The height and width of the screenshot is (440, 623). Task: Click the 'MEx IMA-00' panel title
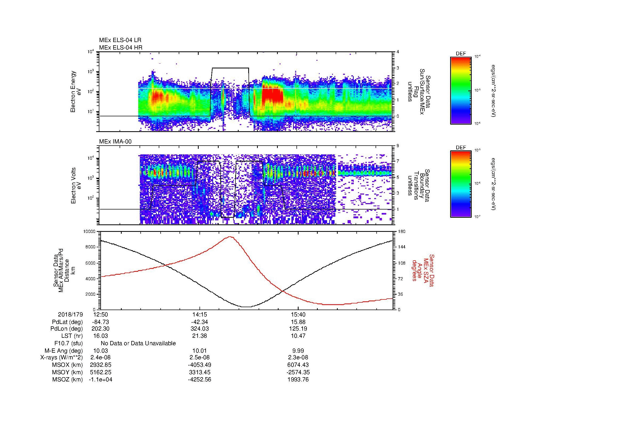(115, 142)
